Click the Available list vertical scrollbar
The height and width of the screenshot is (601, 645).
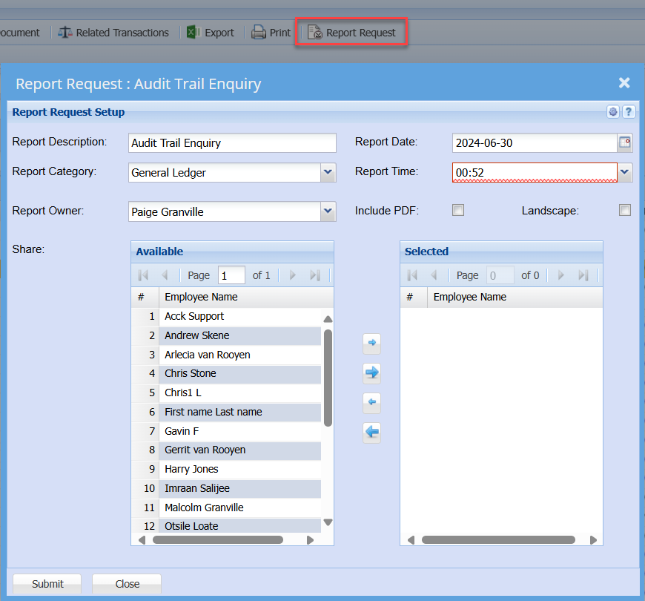328,378
